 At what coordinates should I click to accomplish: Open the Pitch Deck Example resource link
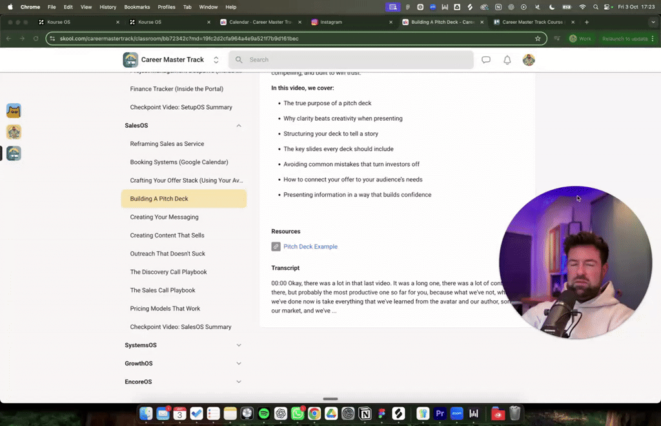(x=310, y=246)
